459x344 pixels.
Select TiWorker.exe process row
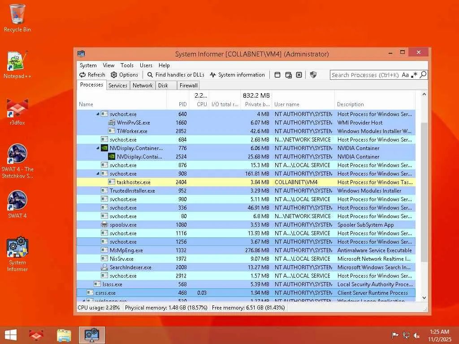246,131
